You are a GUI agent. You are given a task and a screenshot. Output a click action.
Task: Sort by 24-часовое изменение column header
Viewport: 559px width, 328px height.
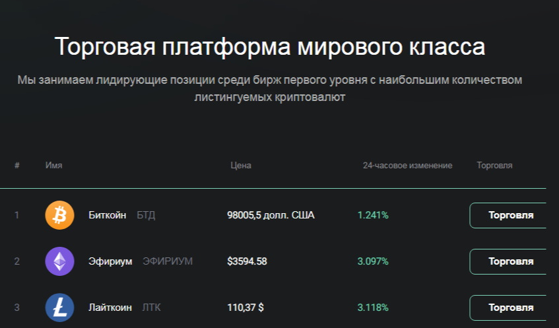coord(407,166)
